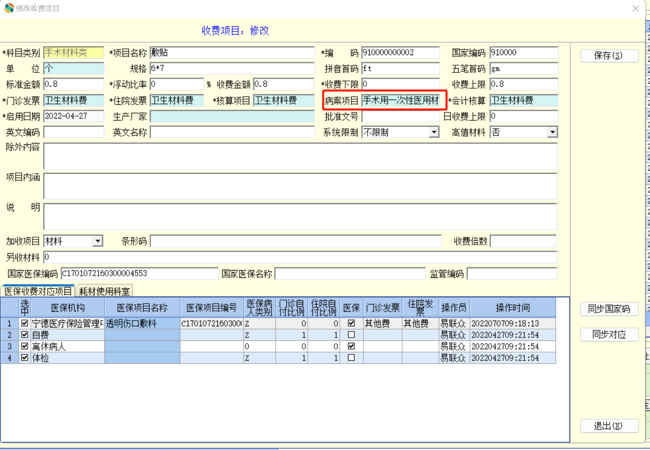Select the 标准金额 field

pos(74,84)
